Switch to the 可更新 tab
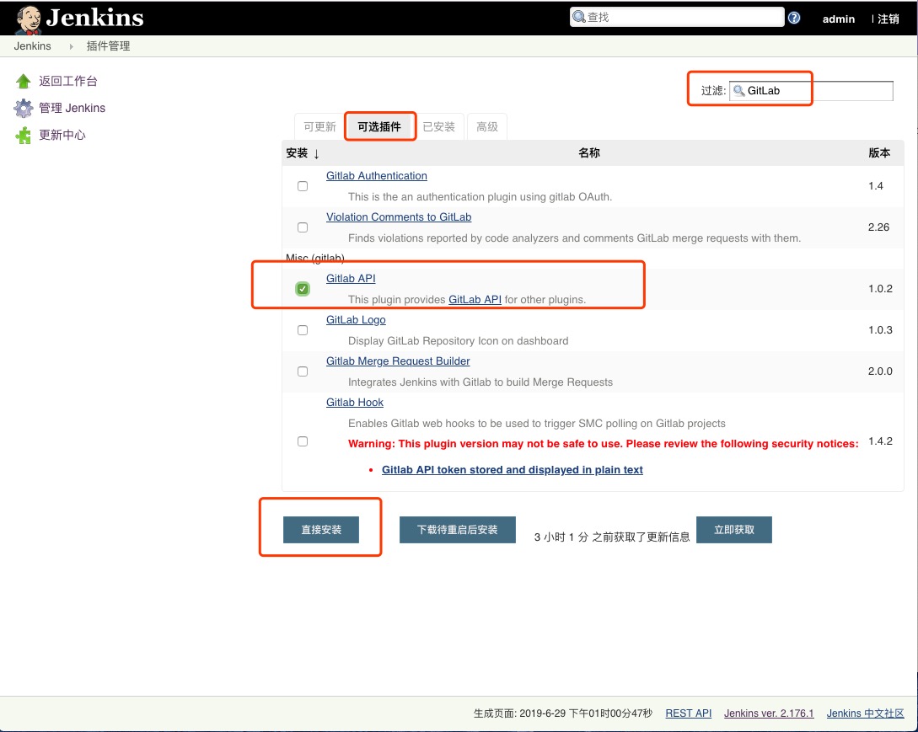This screenshot has width=918, height=732. click(x=319, y=126)
